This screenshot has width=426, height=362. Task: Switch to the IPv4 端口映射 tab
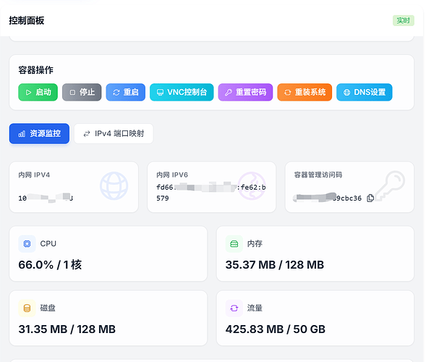(114, 133)
